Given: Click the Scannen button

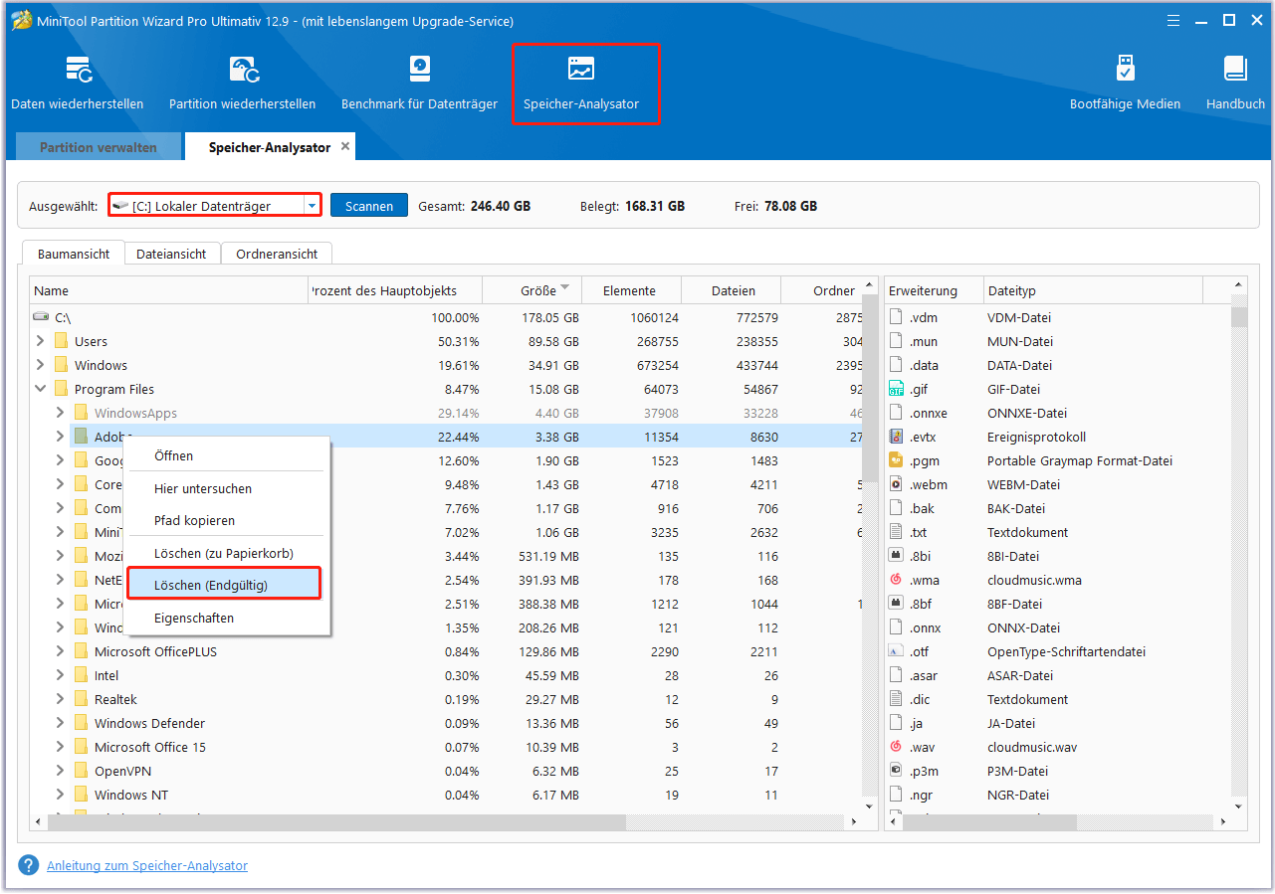Looking at the screenshot, I should [369, 206].
